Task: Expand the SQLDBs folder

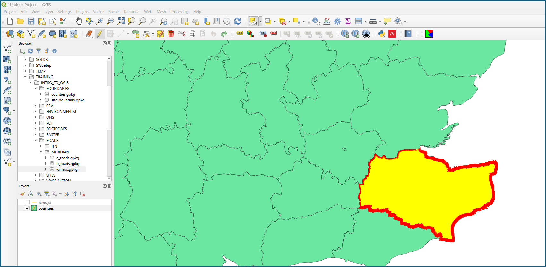Action: point(25,60)
